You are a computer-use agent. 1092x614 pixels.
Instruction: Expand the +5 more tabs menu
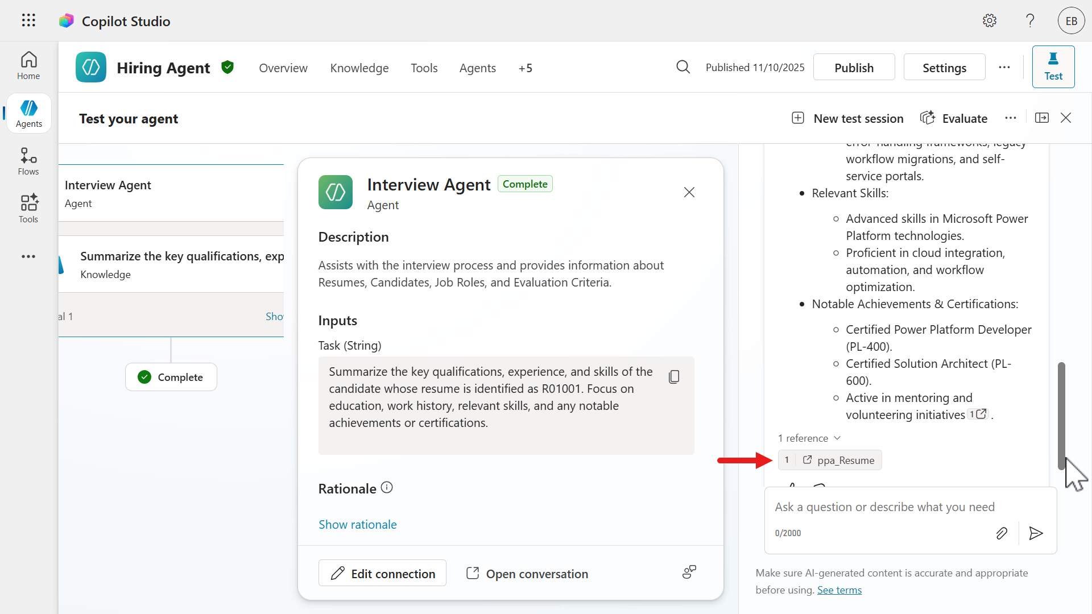pos(525,68)
